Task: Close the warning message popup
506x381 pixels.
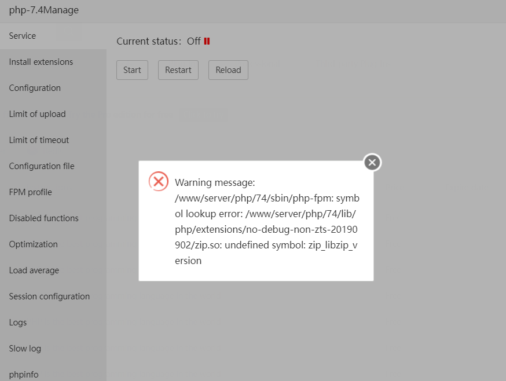Action: [x=372, y=163]
